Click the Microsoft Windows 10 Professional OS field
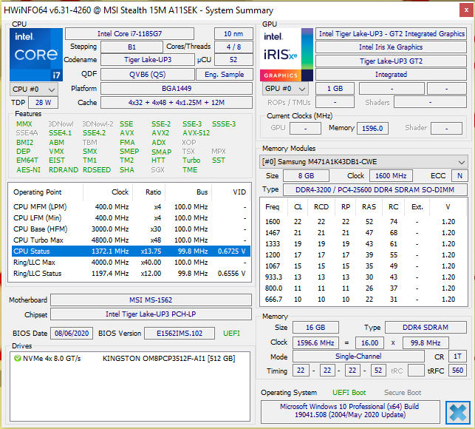This screenshot has height=429, width=475. tap(349, 412)
